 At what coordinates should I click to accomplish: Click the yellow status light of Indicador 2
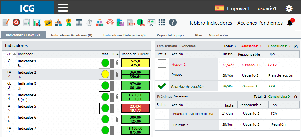[x=105, y=74]
